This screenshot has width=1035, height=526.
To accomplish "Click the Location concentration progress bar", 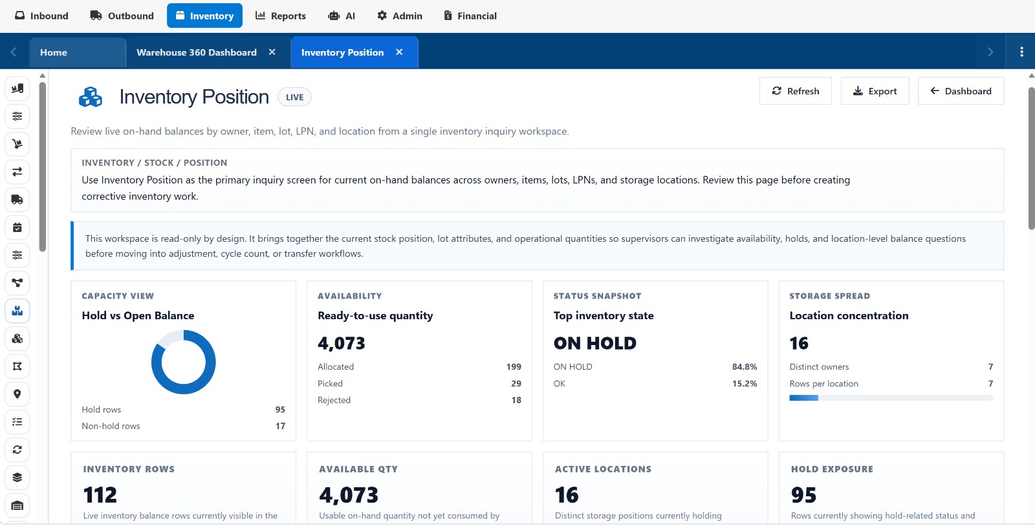I will tap(891, 398).
